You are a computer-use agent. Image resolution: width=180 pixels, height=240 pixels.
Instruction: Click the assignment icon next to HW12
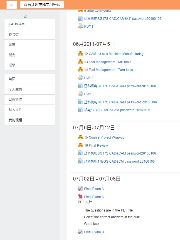80,78
